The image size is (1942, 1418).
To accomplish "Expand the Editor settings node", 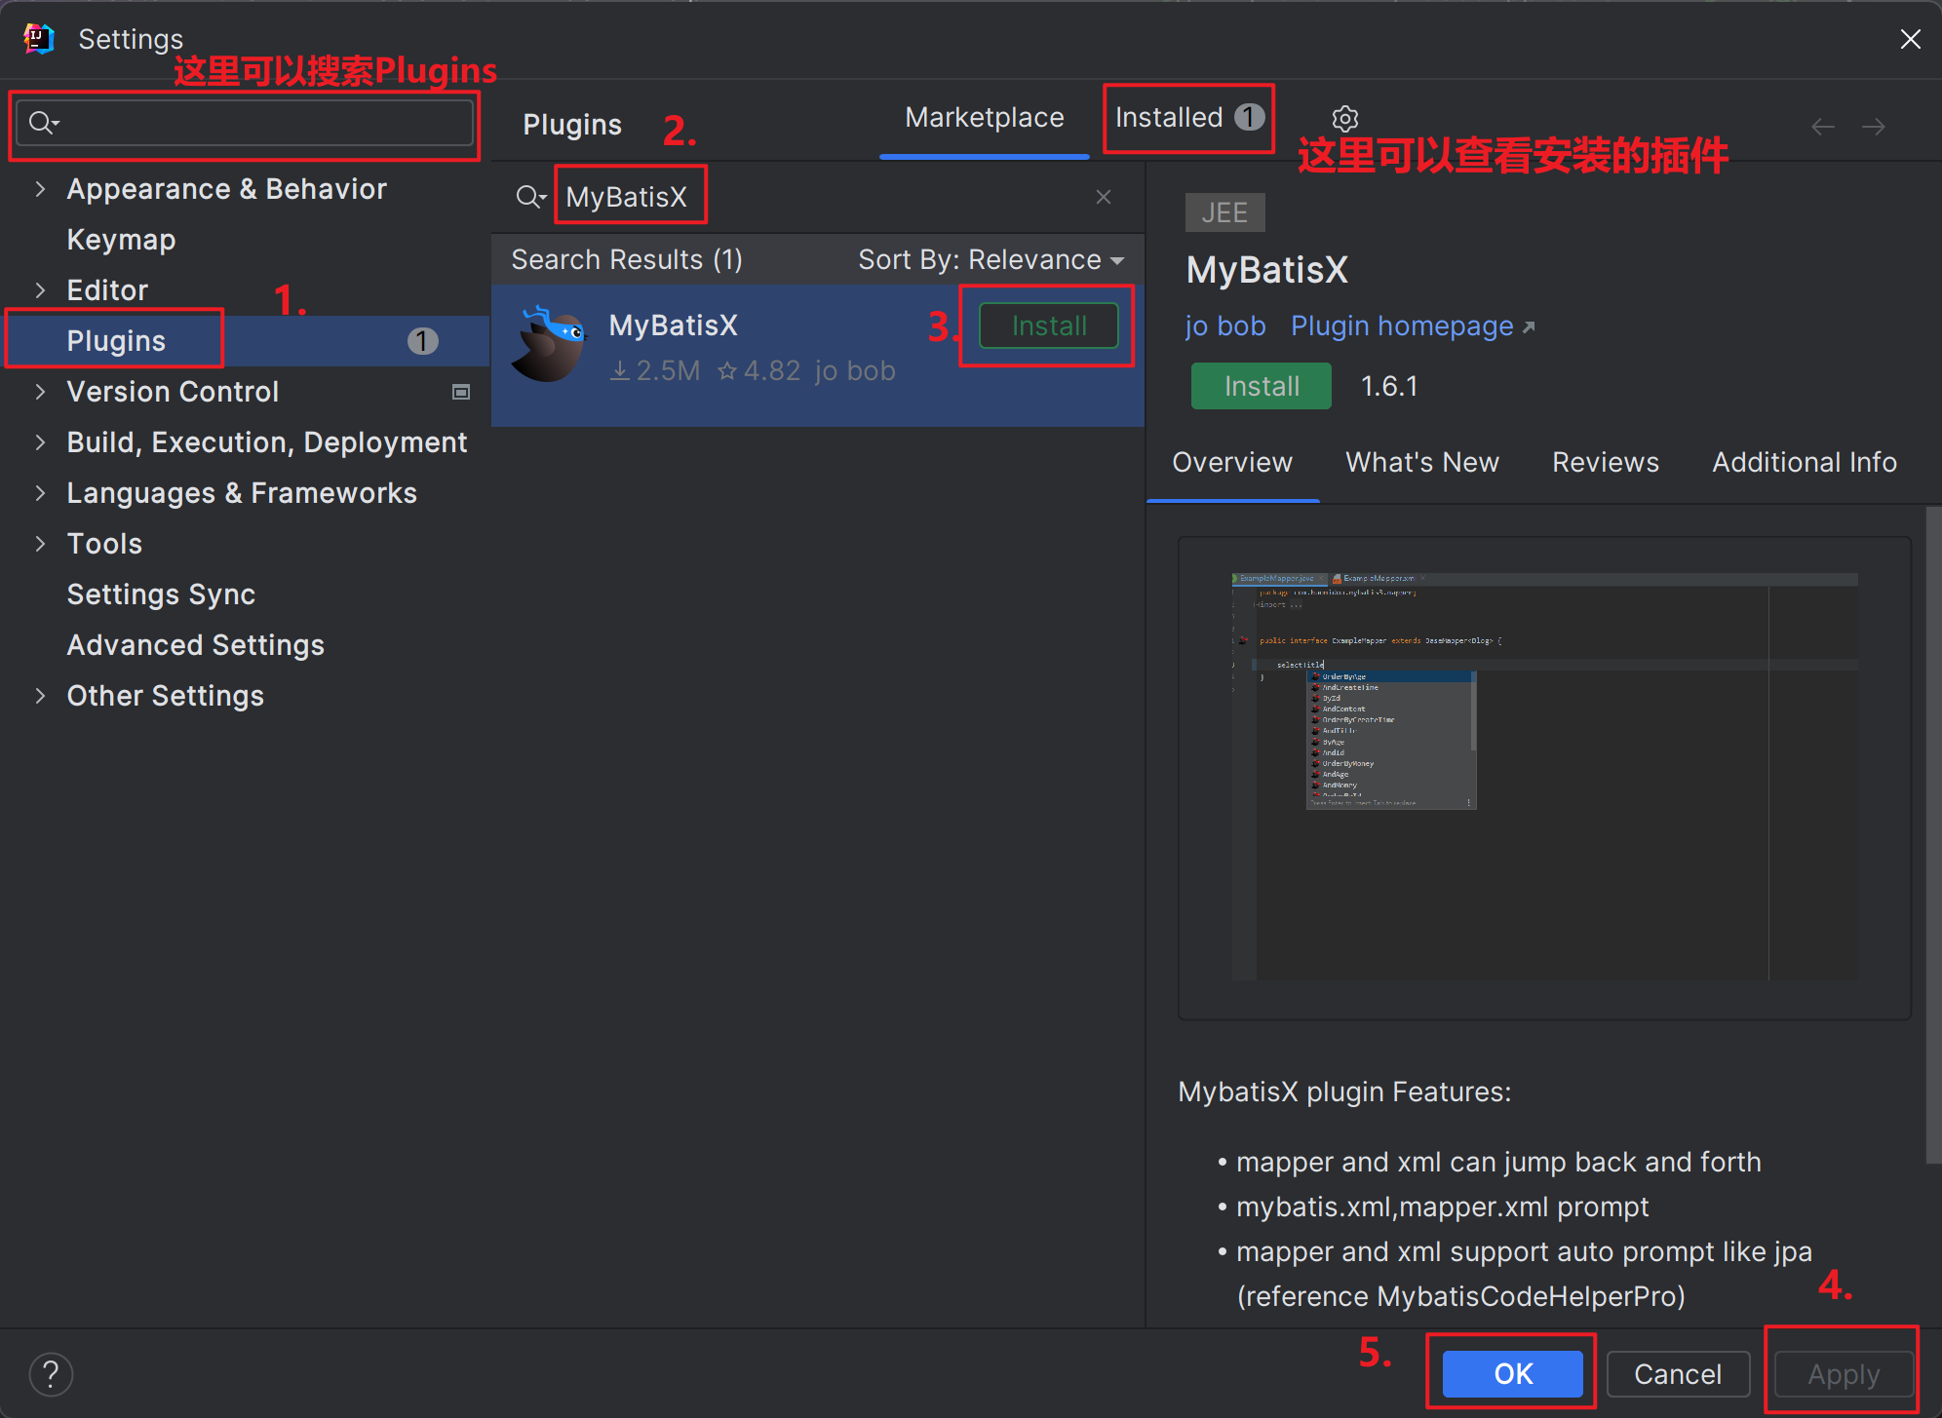I will 40,290.
